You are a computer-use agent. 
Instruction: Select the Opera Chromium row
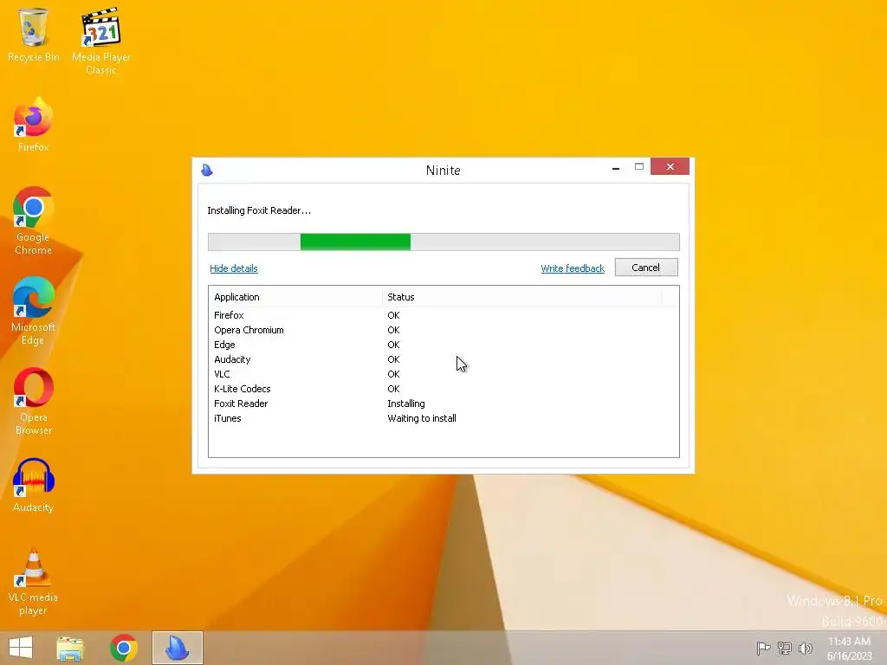(443, 330)
